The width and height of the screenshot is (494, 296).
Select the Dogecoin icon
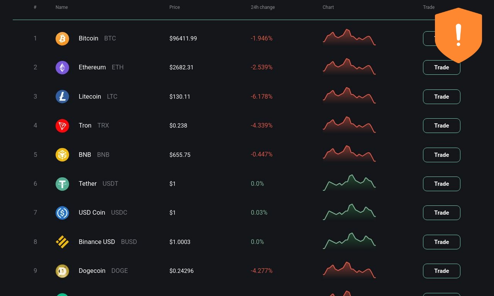(62, 271)
